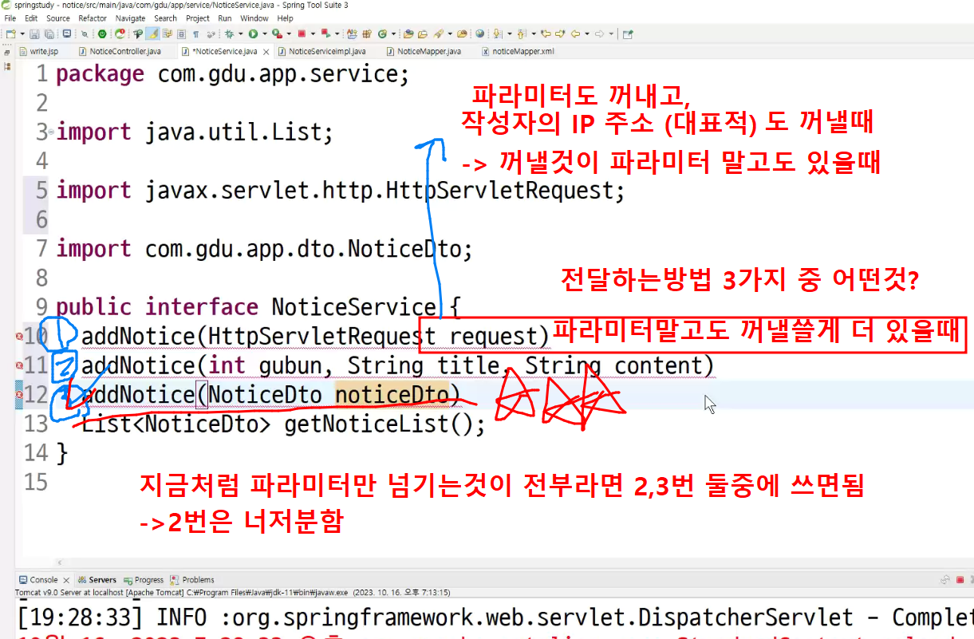The width and height of the screenshot is (974, 639).
Task: Click the red terminate icon in Console panel
Action: (960, 580)
